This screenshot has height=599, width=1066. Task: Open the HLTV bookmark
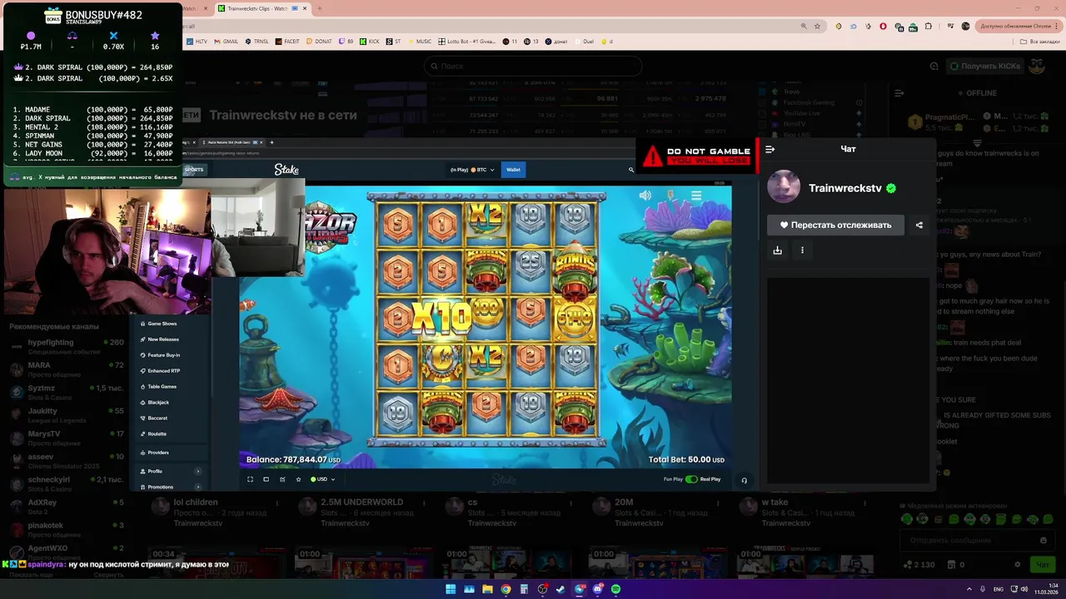pyautogui.click(x=197, y=42)
